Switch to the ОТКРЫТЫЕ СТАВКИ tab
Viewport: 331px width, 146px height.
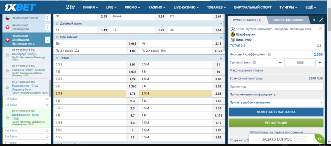point(288,20)
